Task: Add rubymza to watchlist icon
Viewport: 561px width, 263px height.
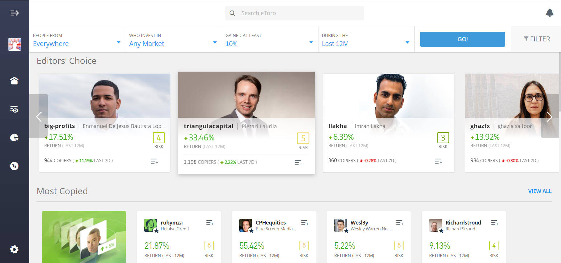Action: [x=210, y=223]
